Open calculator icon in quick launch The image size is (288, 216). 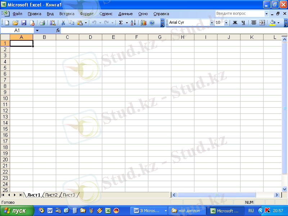pos(75,211)
